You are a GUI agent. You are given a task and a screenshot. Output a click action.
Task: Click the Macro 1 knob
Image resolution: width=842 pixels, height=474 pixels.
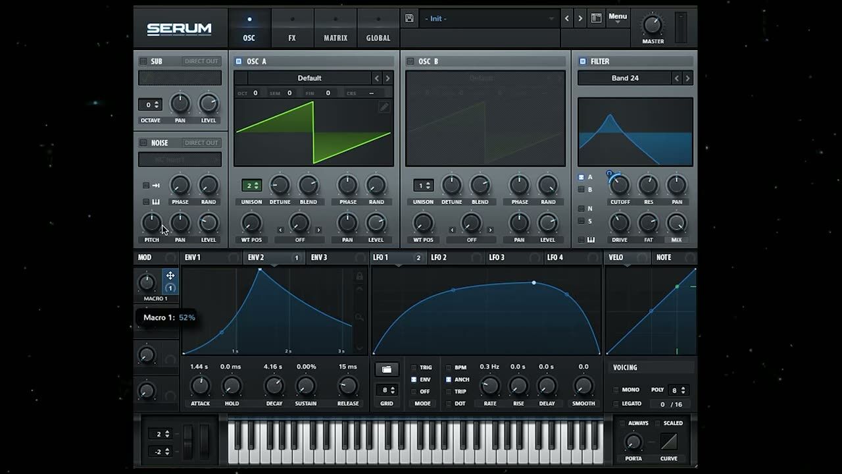click(147, 283)
